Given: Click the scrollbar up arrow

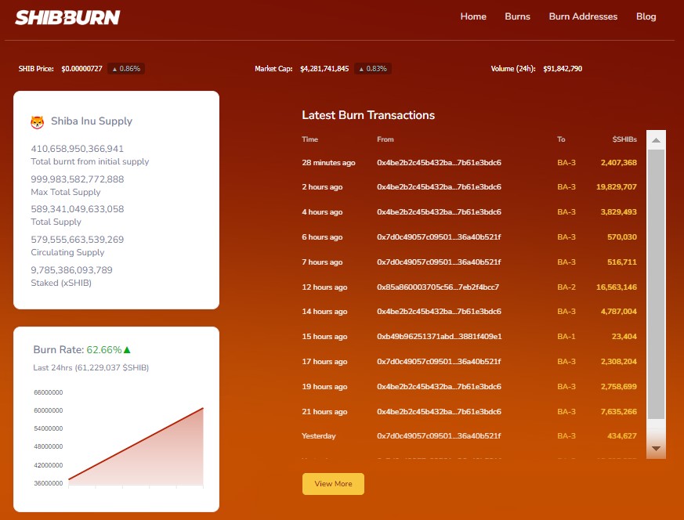Looking at the screenshot, I should click(656, 140).
